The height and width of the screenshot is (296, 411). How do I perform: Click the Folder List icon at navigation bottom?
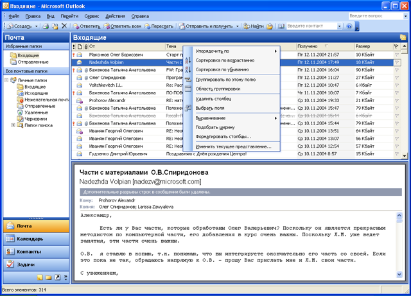click(x=49, y=277)
